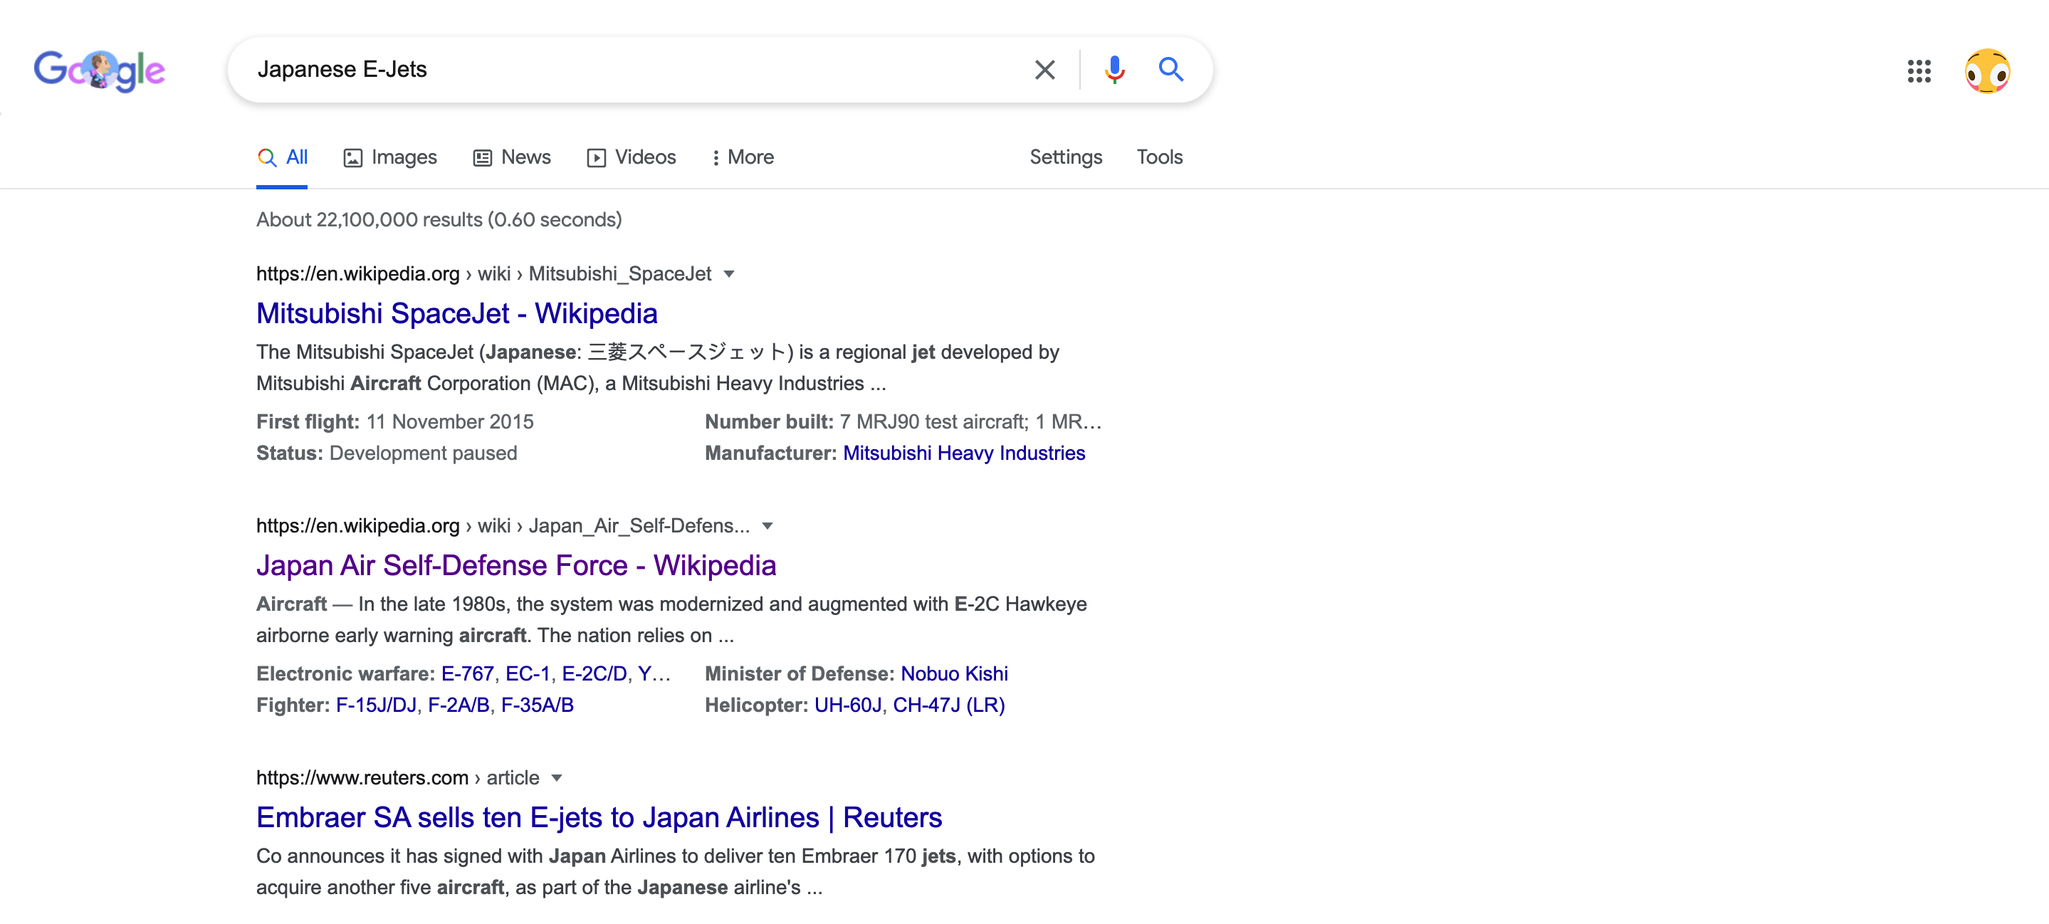Image resolution: width=2049 pixels, height=924 pixels.
Task: Click inside the search text field
Action: point(636,69)
